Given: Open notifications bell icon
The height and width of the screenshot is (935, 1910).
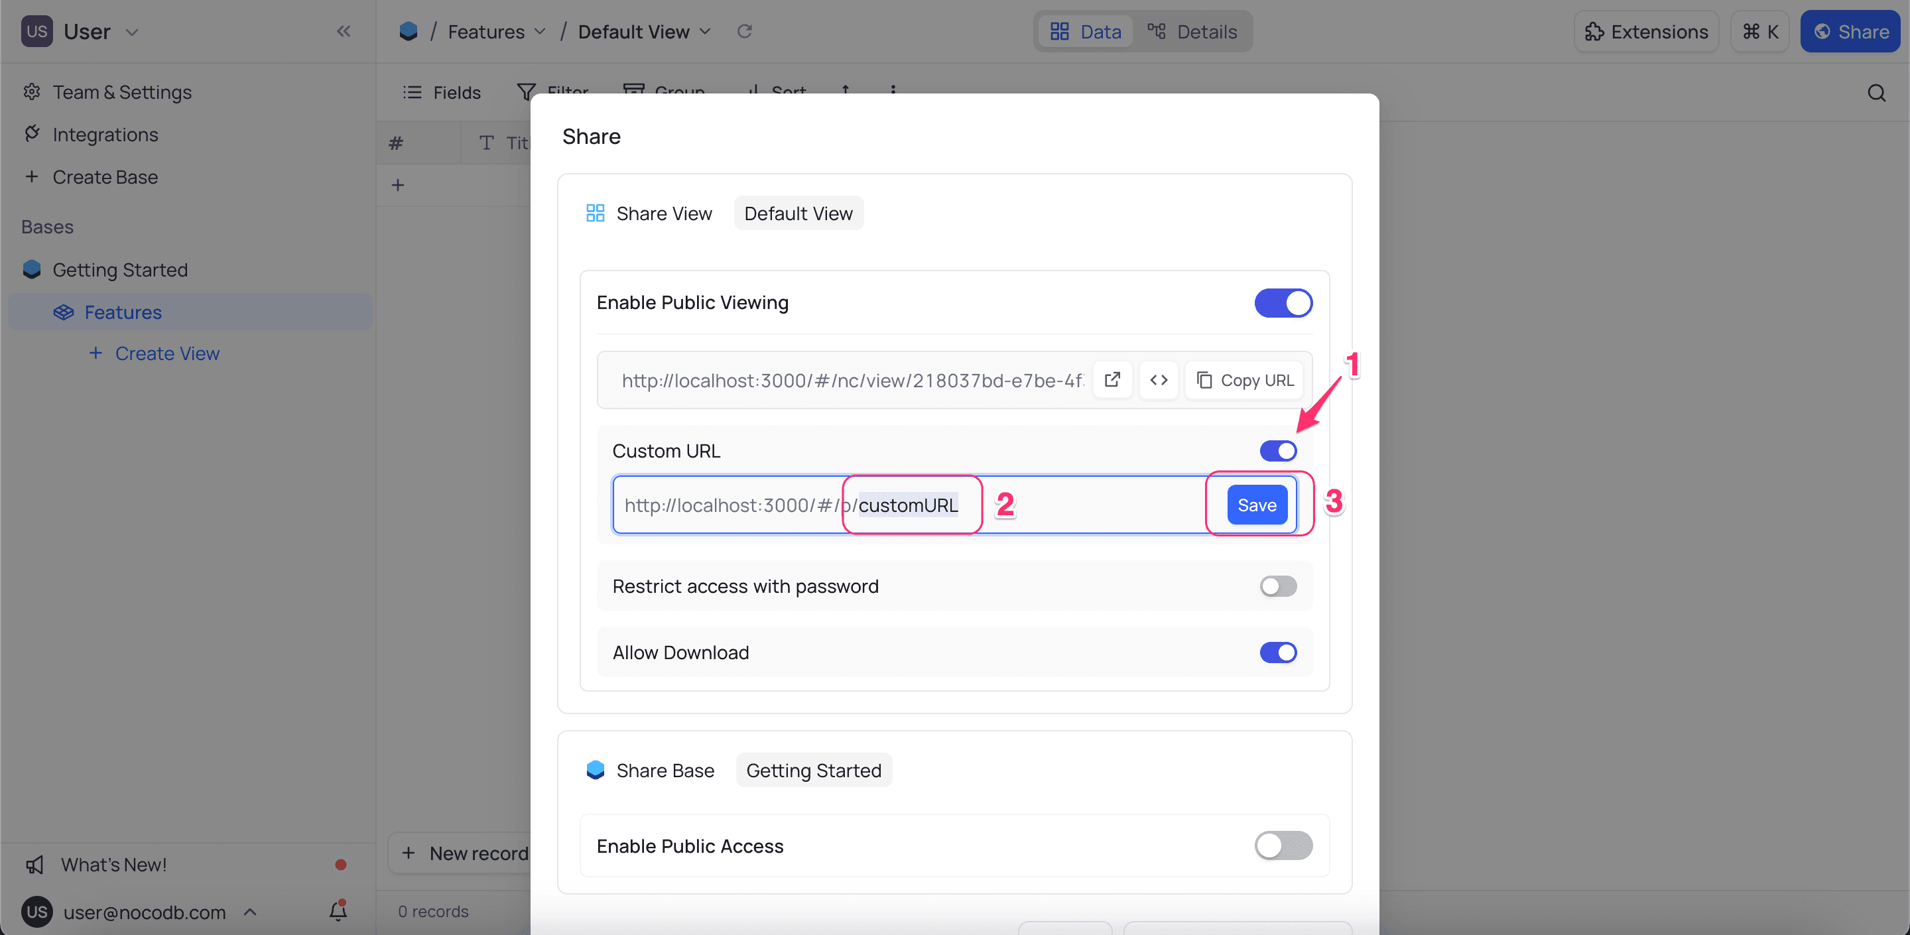Looking at the screenshot, I should [338, 910].
